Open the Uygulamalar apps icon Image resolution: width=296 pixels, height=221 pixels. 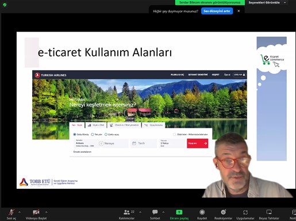245,212
